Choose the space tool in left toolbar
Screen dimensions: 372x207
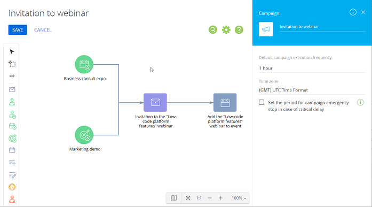click(12, 76)
